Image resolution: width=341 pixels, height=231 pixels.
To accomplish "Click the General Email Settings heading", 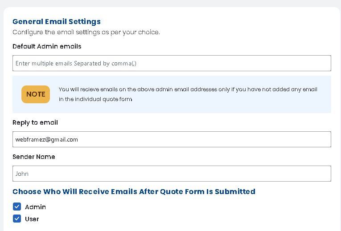I will (57, 21).
